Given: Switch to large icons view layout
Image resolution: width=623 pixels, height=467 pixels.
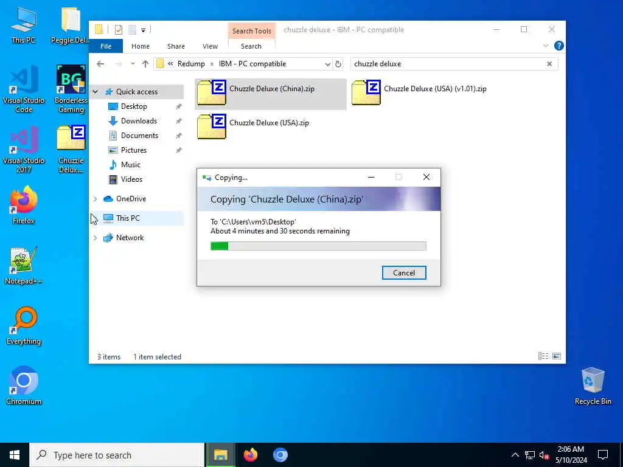Looking at the screenshot, I should click(557, 356).
